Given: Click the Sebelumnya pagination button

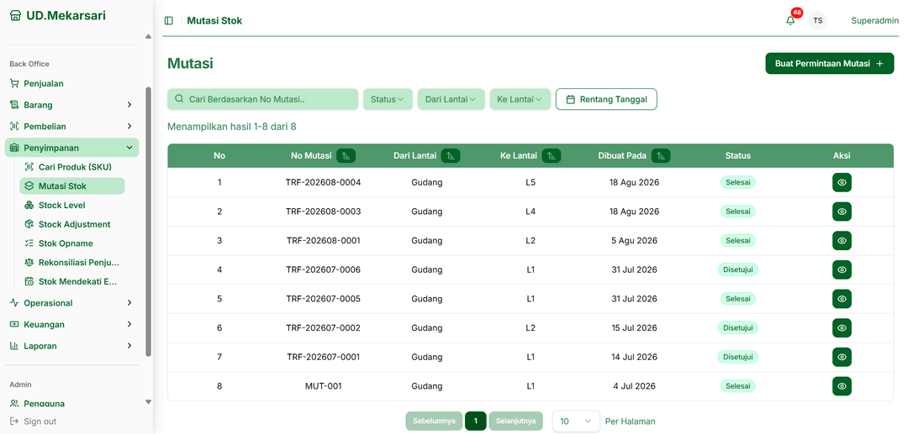Looking at the screenshot, I should [435, 421].
